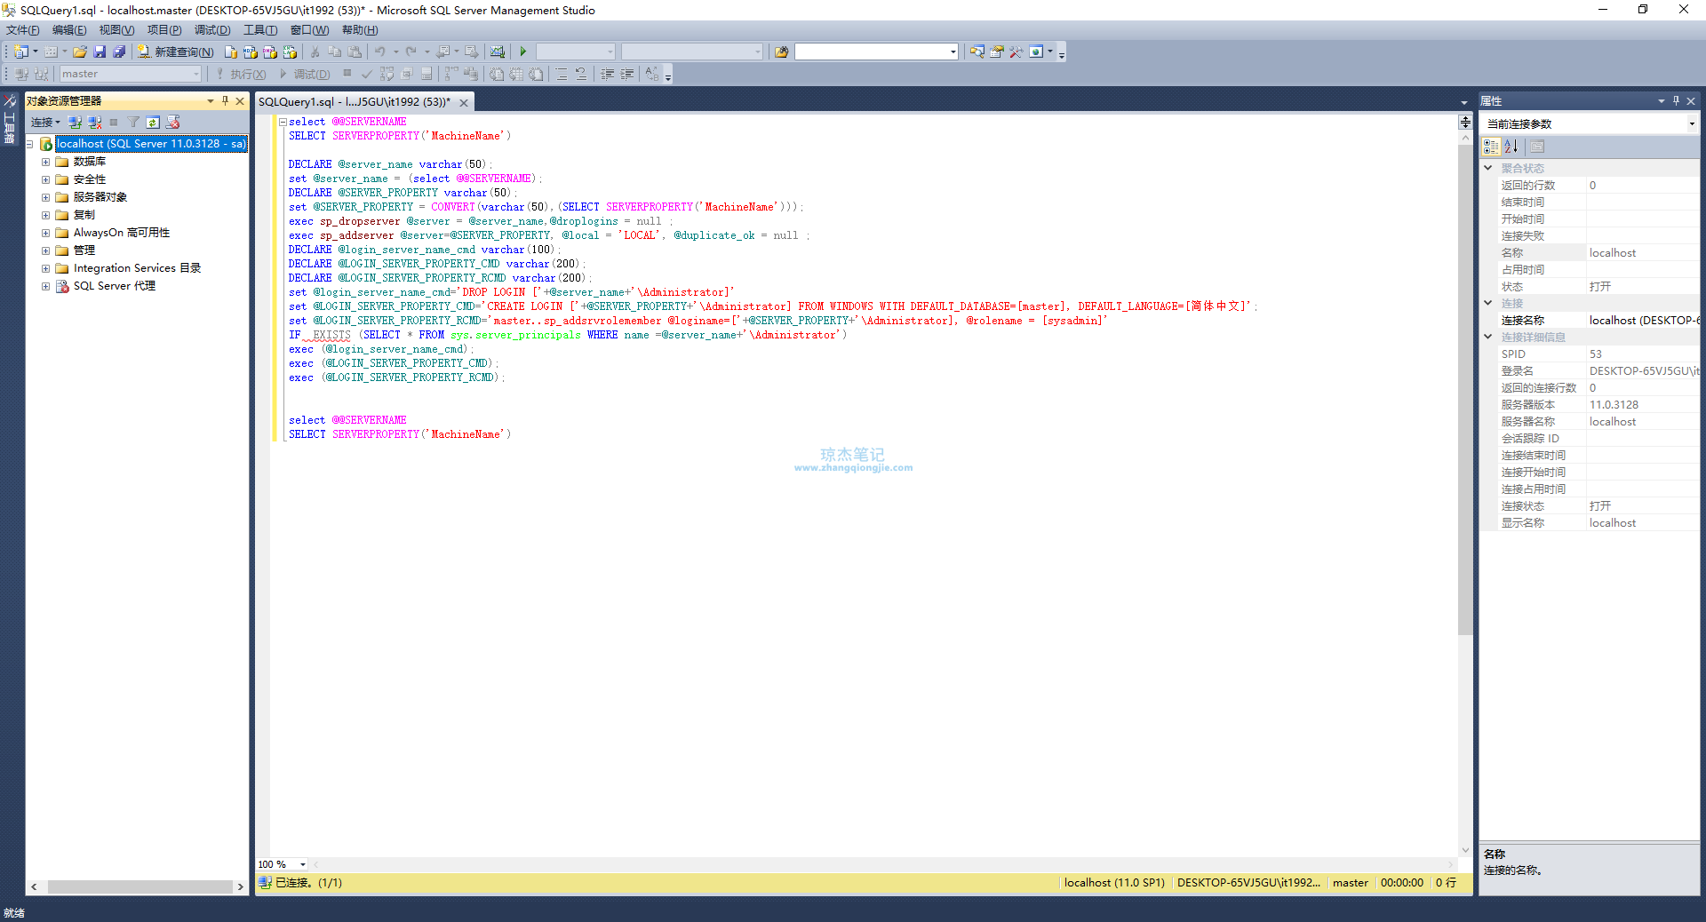Image resolution: width=1706 pixels, height=922 pixels.
Task: Open the 工具(T) menu
Action: pyautogui.click(x=260, y=30)
